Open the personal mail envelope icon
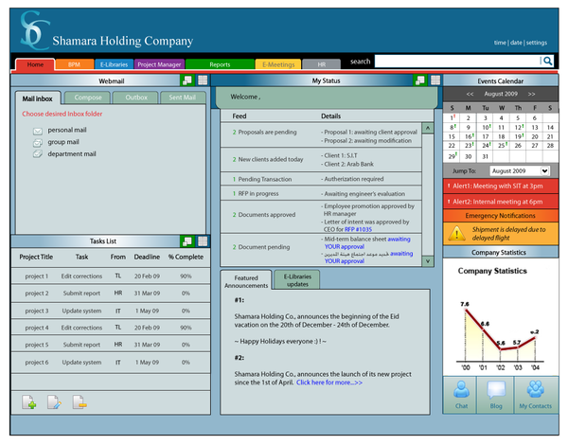The width and height of the screenshot is (568, 445). (38, 131)
